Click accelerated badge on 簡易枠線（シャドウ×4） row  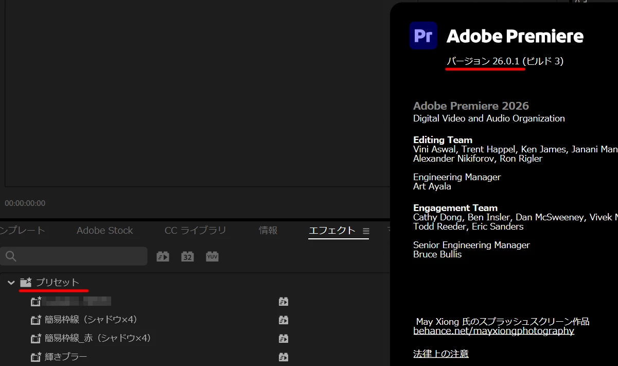coord(283,320)
